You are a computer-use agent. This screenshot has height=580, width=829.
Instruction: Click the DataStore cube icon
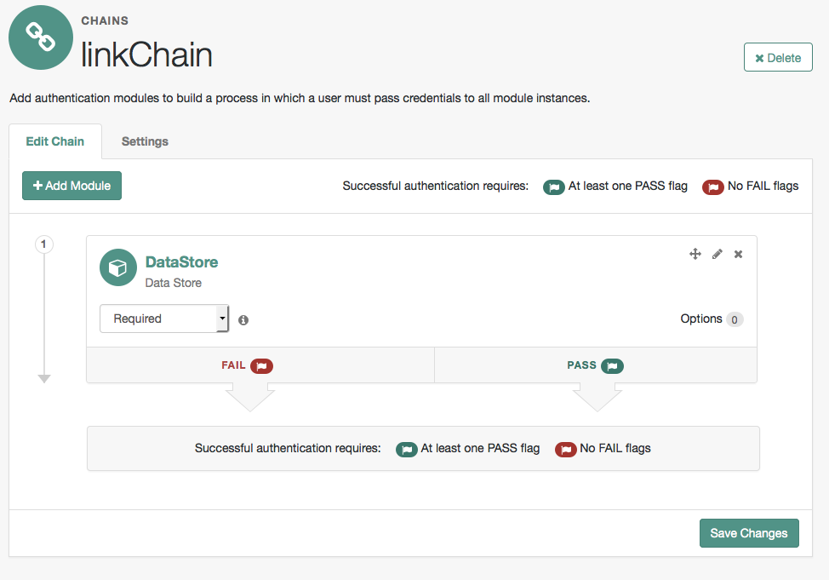pyautogui.click(x=118, y=267)
